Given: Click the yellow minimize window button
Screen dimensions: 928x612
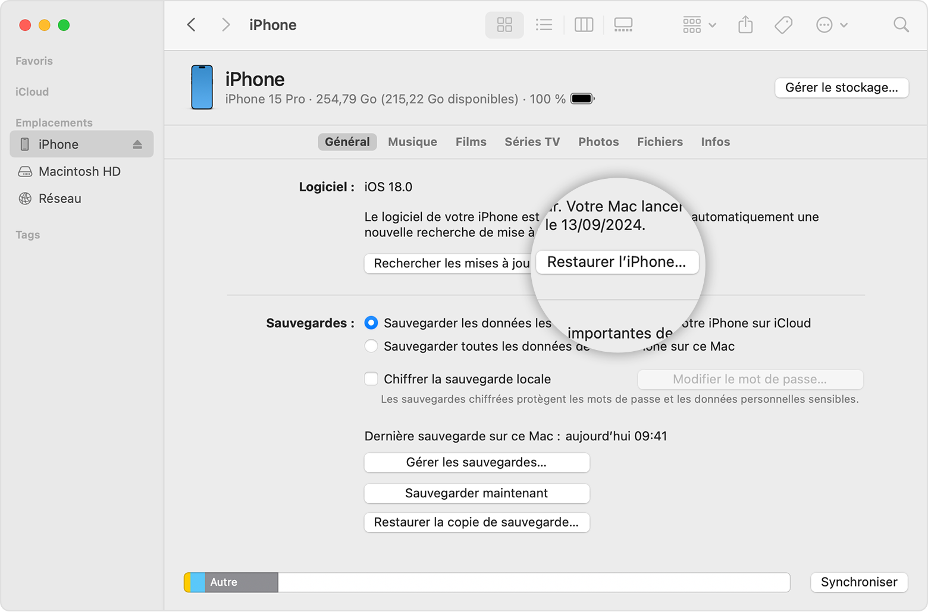Looking at the screenshot, I should [x=44, y=25].
